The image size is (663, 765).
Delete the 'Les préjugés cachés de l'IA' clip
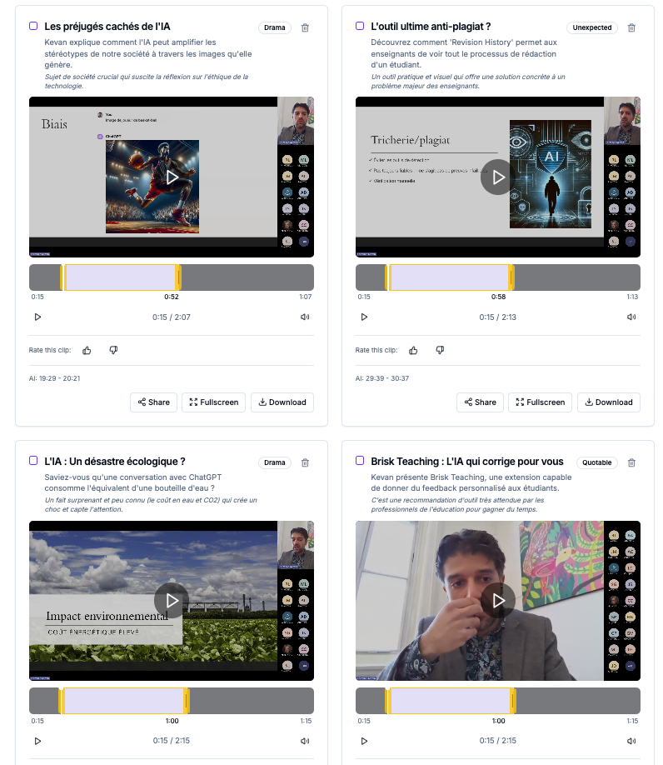(x=305, y=27)
